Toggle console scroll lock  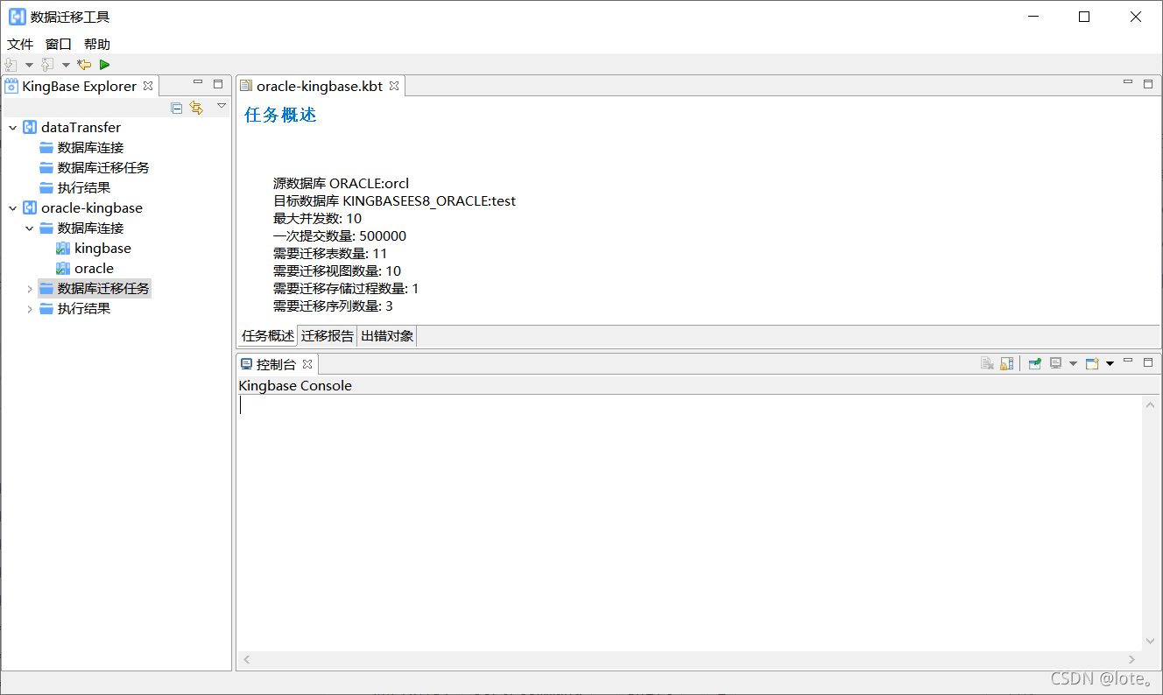pyautogui.click(x=1006, y=363)
